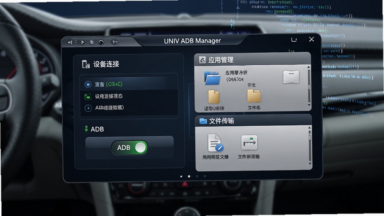Screen dimensions: 384x216
Task: Click the file transfer arrow icon
Action: click(x=249, y=143)
